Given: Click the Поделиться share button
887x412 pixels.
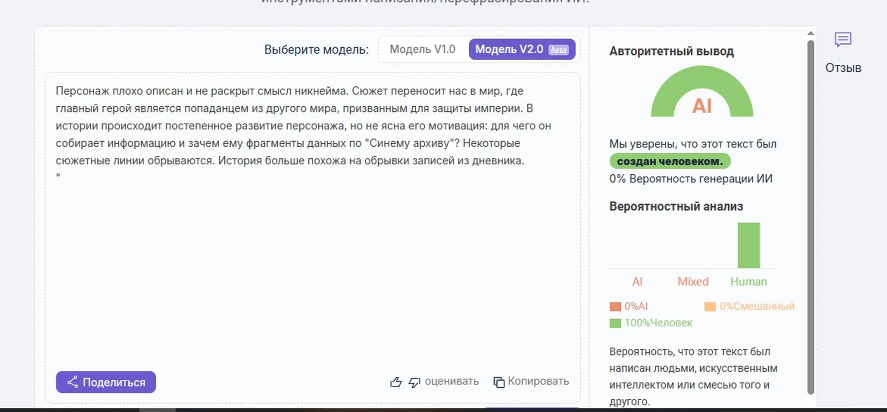Looking at the screenshot, I should coord(106,382).
